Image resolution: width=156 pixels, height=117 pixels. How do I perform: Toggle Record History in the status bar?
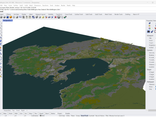(100, 116)
